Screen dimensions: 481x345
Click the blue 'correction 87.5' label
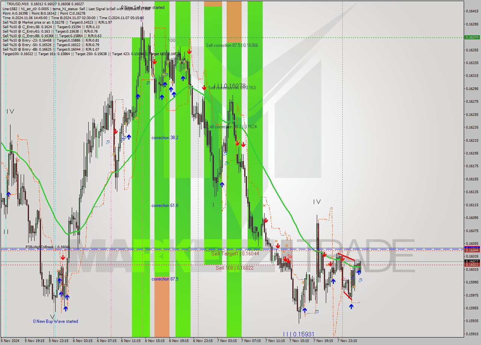(165, 279)
